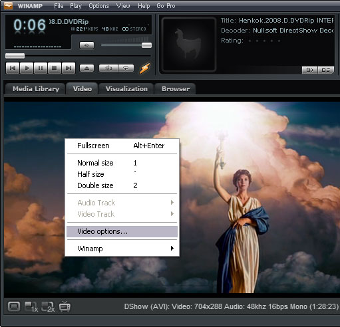Click the 1x video size icon
Image resolution: width=340 pixels, height=327 pixels.
click(31, 307)
